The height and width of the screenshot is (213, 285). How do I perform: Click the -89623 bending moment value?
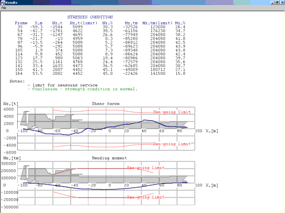[x=130, y=46]
